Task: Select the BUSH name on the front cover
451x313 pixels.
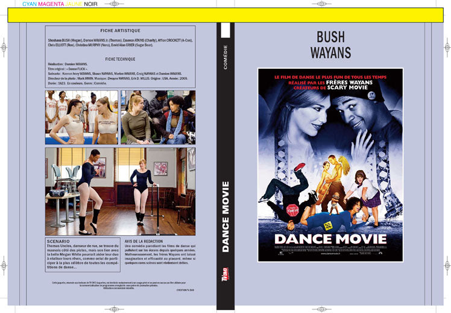Action: (x=330, y=37)
